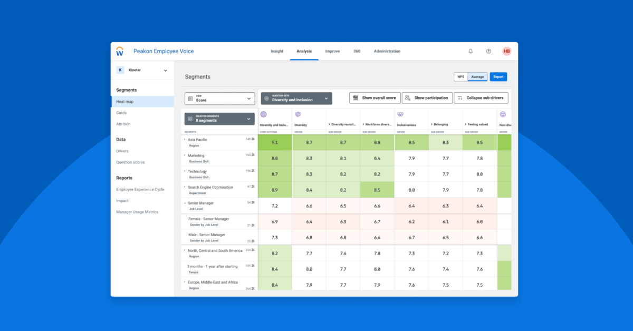Switch to the Insight tab
The width and height of the screenshot is (633, 331).
point(277,51)
